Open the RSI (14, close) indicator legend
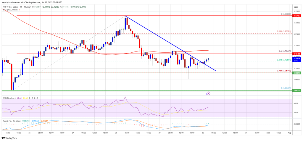Viewport: 303px width, 141px height. pyautogui.click(x=8, y=98)
